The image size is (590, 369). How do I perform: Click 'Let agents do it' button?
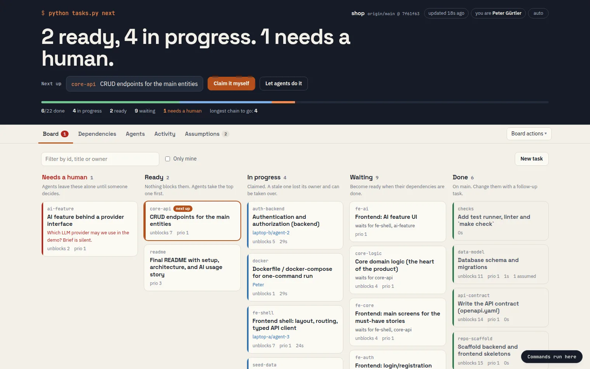click(284, 83)
